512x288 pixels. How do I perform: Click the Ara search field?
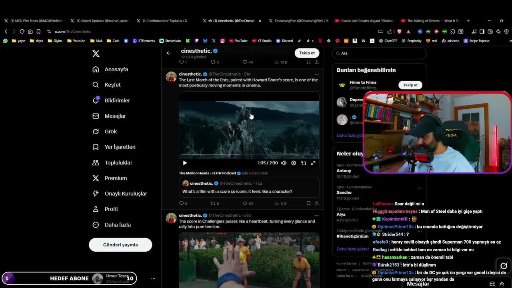[x=380, y=53]
